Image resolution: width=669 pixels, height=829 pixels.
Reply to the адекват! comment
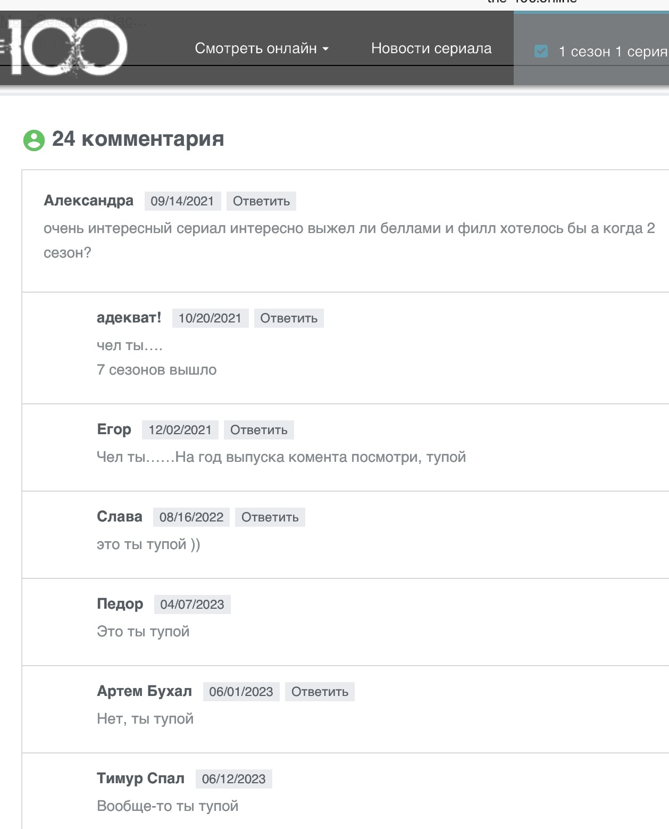click(289, 318)
